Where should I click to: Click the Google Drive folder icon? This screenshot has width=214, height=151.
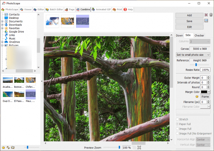(6, 32)
